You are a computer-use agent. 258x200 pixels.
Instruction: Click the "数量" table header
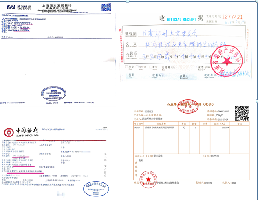194,123
